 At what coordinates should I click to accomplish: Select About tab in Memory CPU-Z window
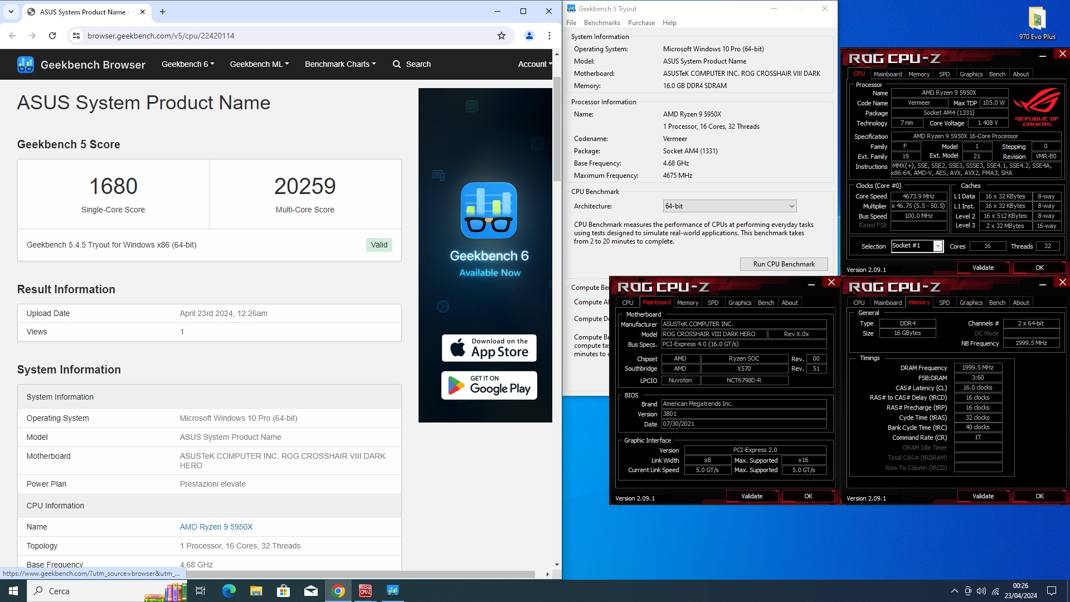coord(1020,303)
